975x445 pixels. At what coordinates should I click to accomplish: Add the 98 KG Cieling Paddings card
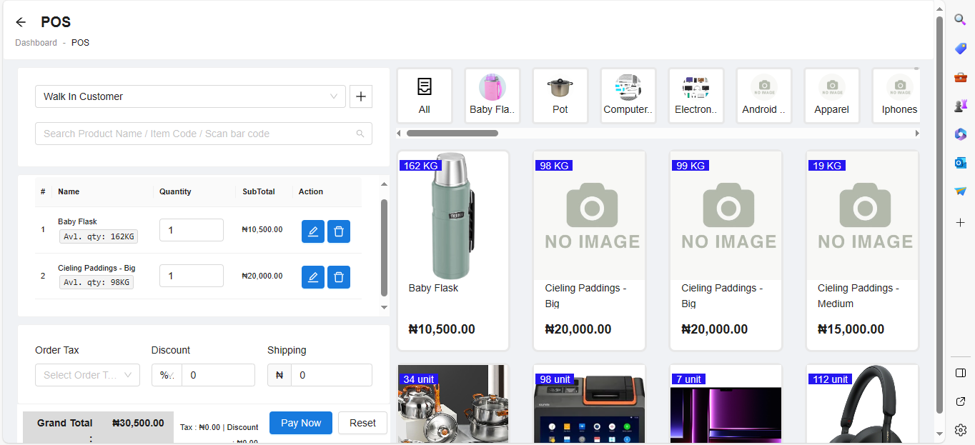590,251
